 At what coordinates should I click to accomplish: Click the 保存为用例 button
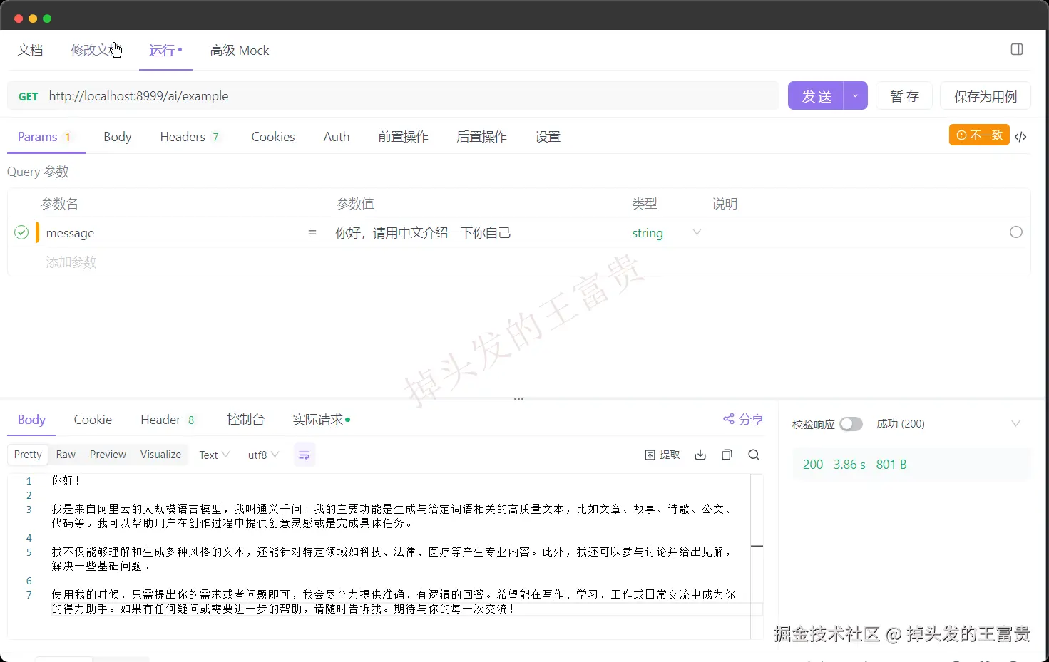[x=986, y=95]
